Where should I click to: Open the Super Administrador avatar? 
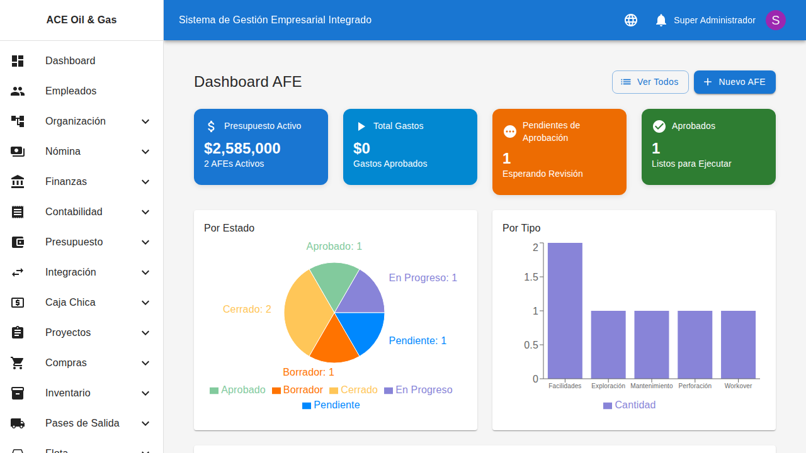click(x=775, y=20)
